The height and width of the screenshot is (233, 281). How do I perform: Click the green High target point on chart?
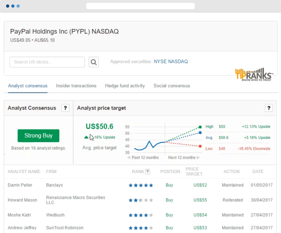[x=200, y=126]
